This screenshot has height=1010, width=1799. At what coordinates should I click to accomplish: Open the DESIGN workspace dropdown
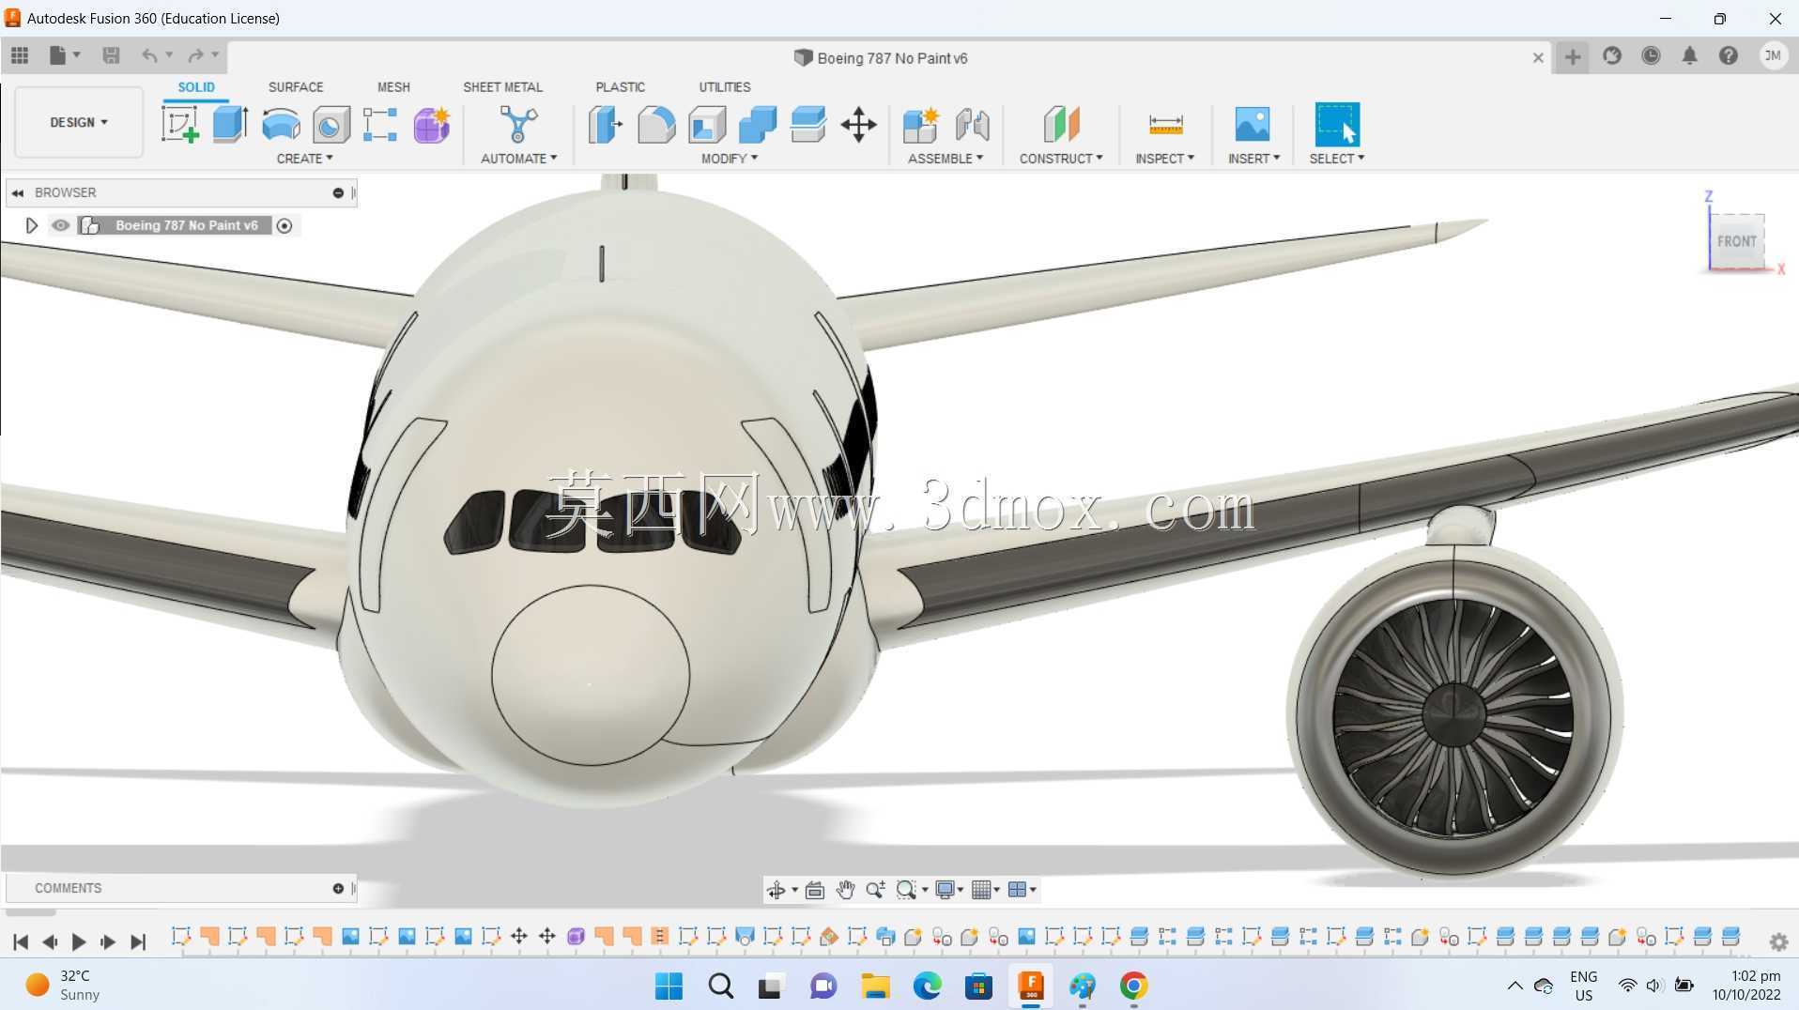coord(79,122)
